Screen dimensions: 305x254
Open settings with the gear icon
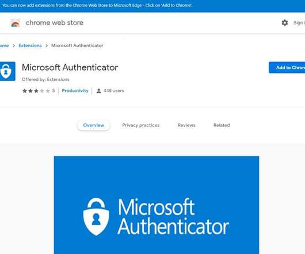[285, 23]
